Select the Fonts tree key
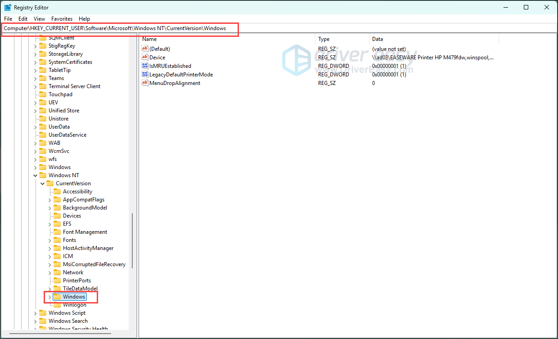Screen dimensions: 558x339 pyautogui.click(x=69, y=240)
